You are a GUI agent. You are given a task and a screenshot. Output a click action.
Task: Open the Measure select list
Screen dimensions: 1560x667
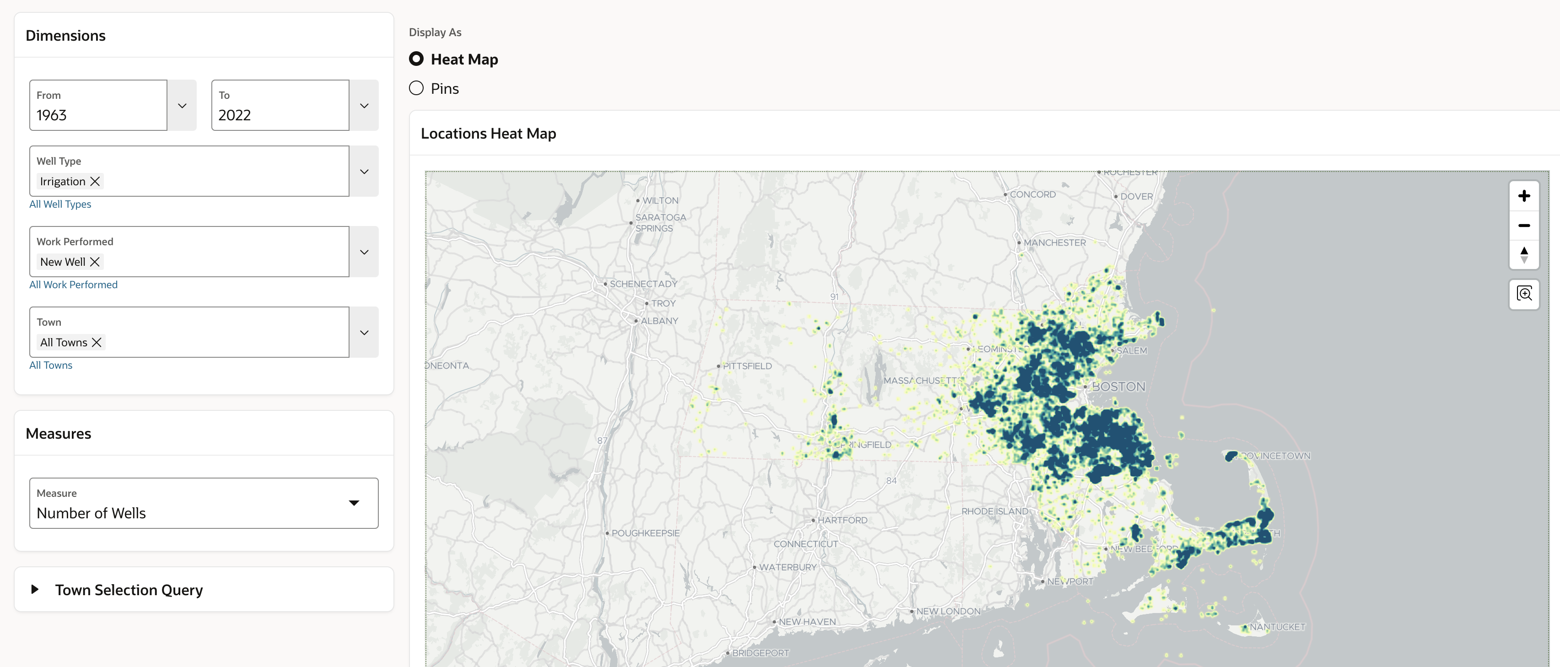pyautogui.click(x=354, y=503)
